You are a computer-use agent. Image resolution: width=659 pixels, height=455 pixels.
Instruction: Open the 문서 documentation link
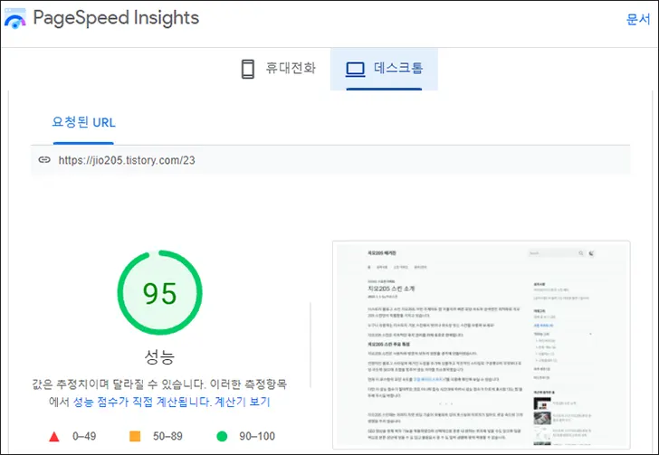point(638,19)
